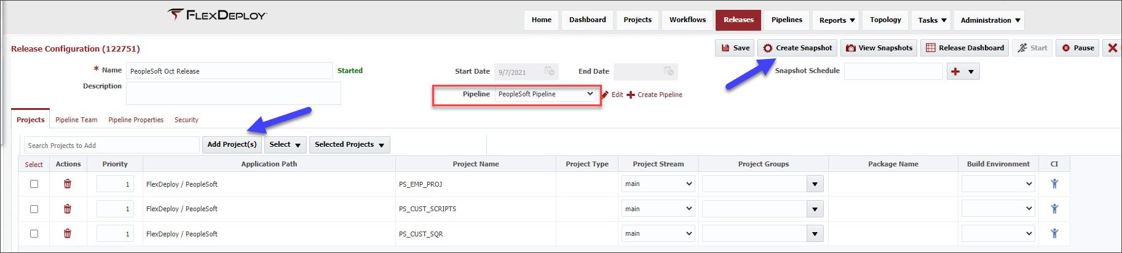Click the Application Path column header
Image resolution: width=1122 pixels, height=253 pixels.
[269, 164]
